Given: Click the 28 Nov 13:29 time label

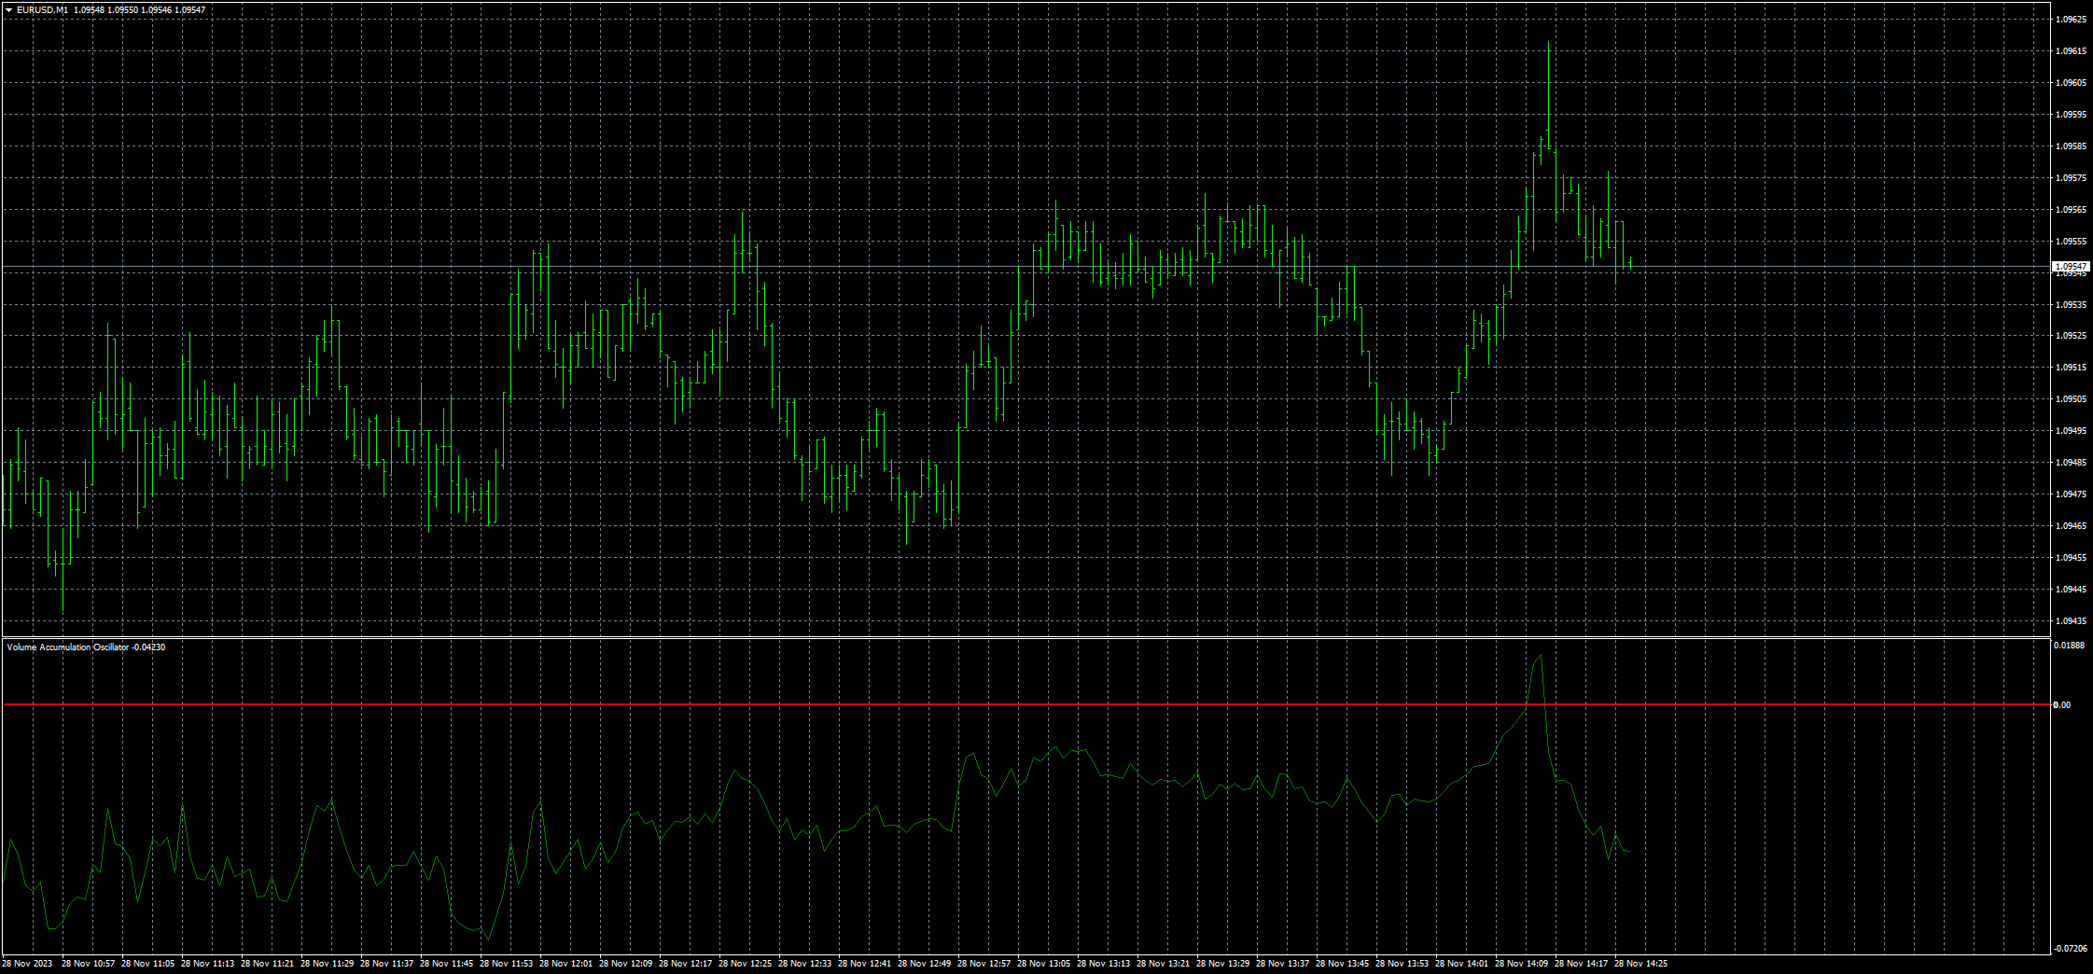Looking at the screenshot, I should [1222, 963].
